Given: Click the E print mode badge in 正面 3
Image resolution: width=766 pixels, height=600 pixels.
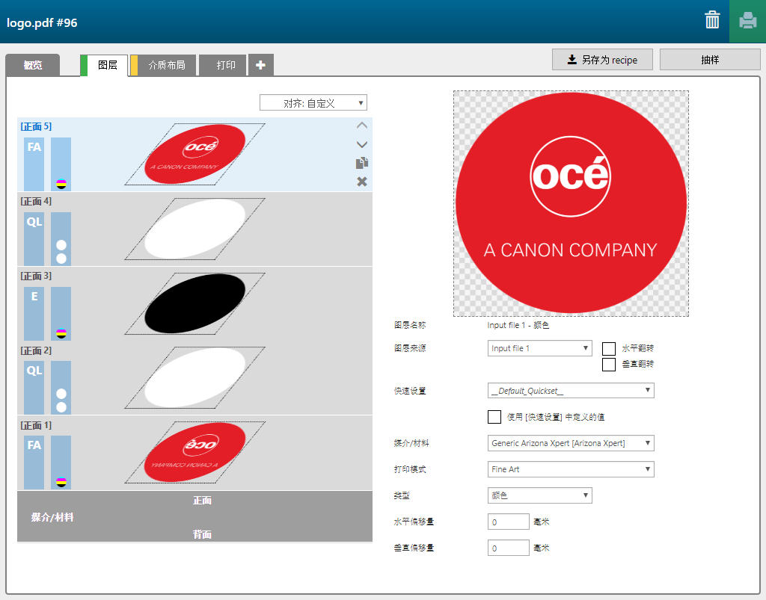Looking at the screenshot, I should coord(34,313).
